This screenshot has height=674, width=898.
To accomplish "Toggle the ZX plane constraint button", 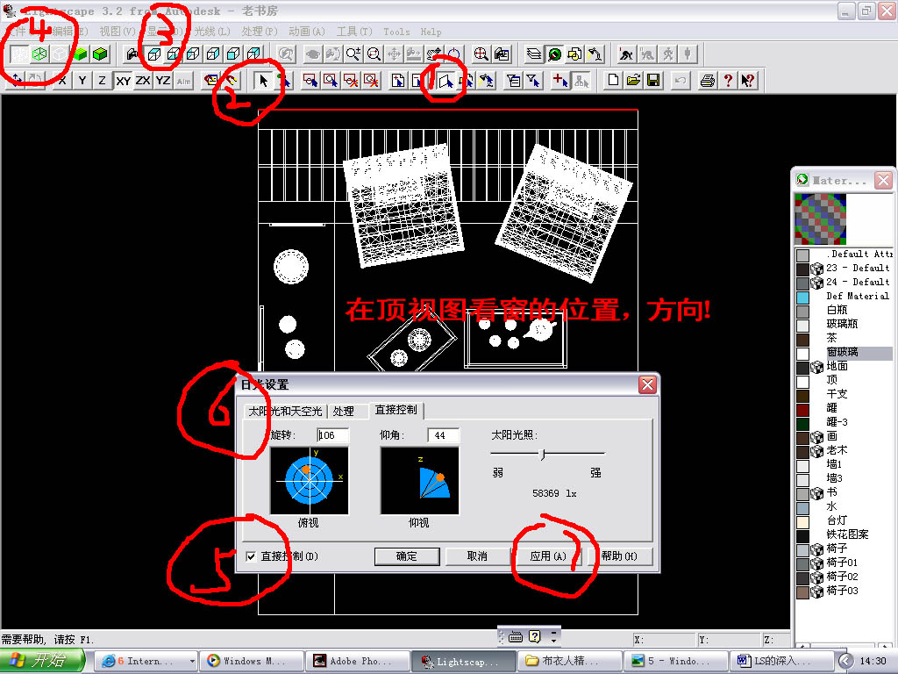I will [x=143, y=80].
